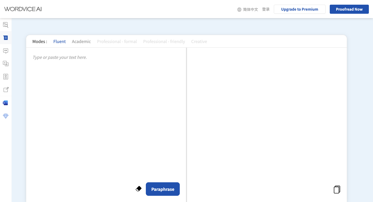Click the Proofread Now button
Image resolution: width=373 pixels, height=202 pixels.
click(349, 9)
